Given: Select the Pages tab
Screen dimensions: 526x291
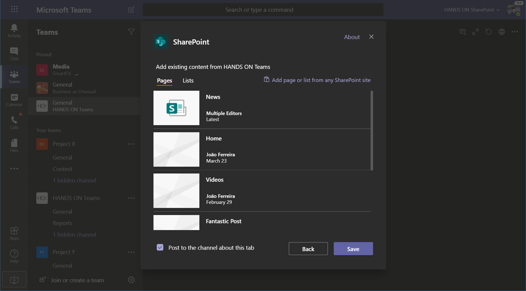Looking at the screenshot, I should (164, 81).
